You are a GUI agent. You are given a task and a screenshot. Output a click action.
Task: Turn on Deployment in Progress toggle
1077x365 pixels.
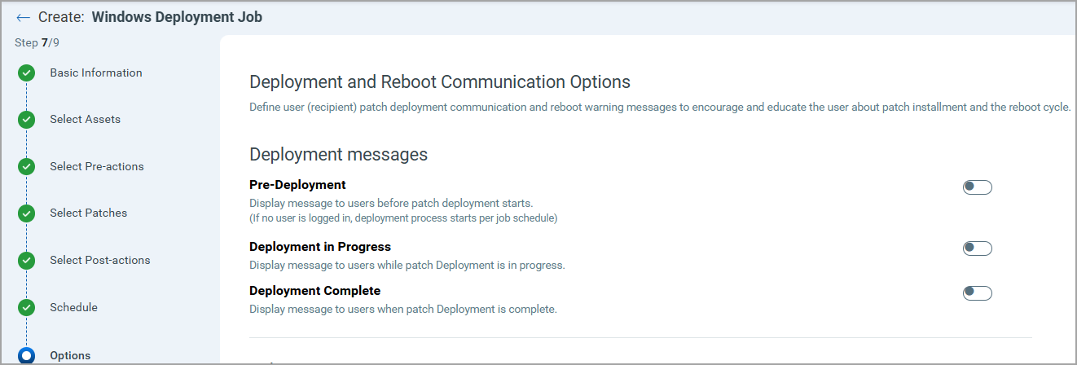click(977, 248)
